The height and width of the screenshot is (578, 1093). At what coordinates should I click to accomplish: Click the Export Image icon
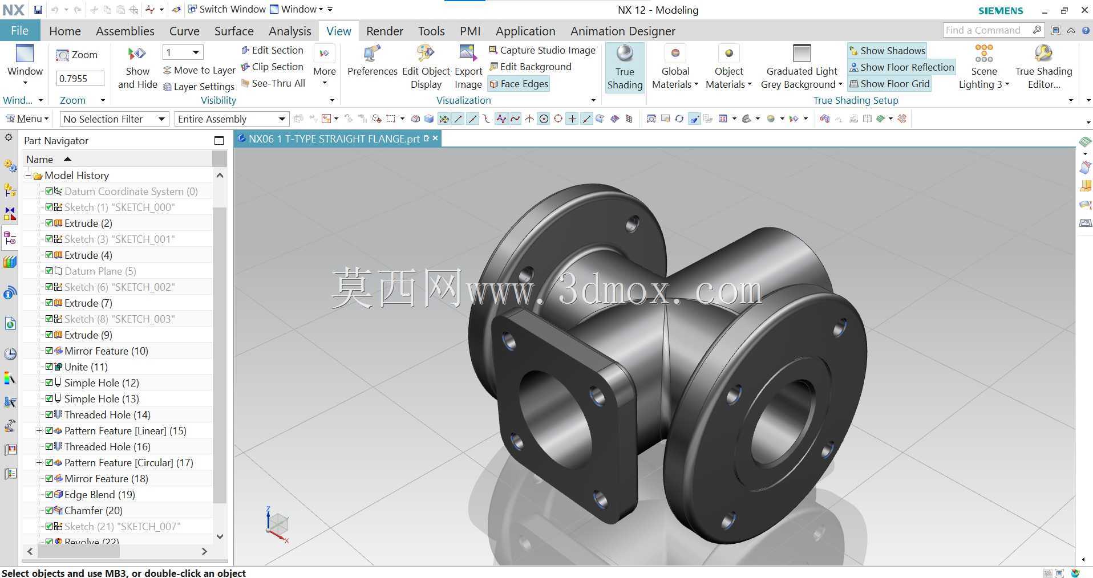coord(468,54)
